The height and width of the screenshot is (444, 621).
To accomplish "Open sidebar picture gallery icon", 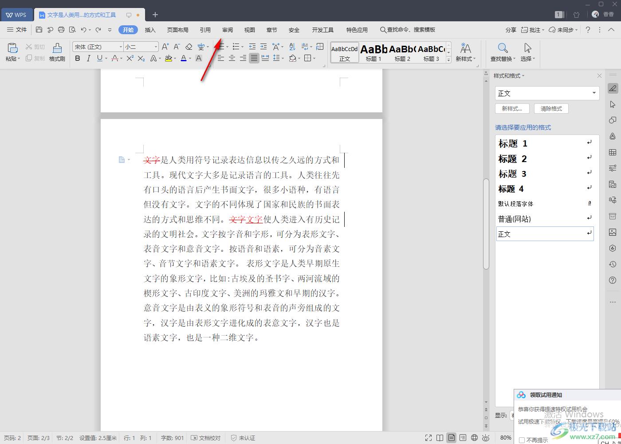I will point(613,232).
